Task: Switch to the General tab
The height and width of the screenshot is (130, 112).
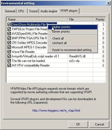Action: click(10, 11)
